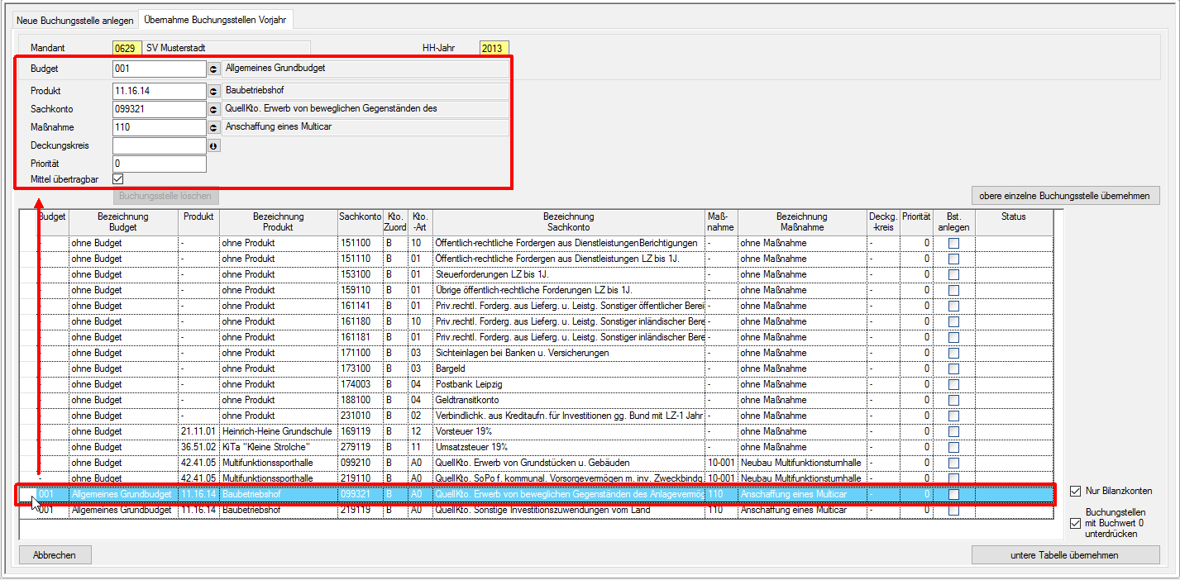Select the Übernahme Buchungsstellen Vorjahr tab

(215, 20)
